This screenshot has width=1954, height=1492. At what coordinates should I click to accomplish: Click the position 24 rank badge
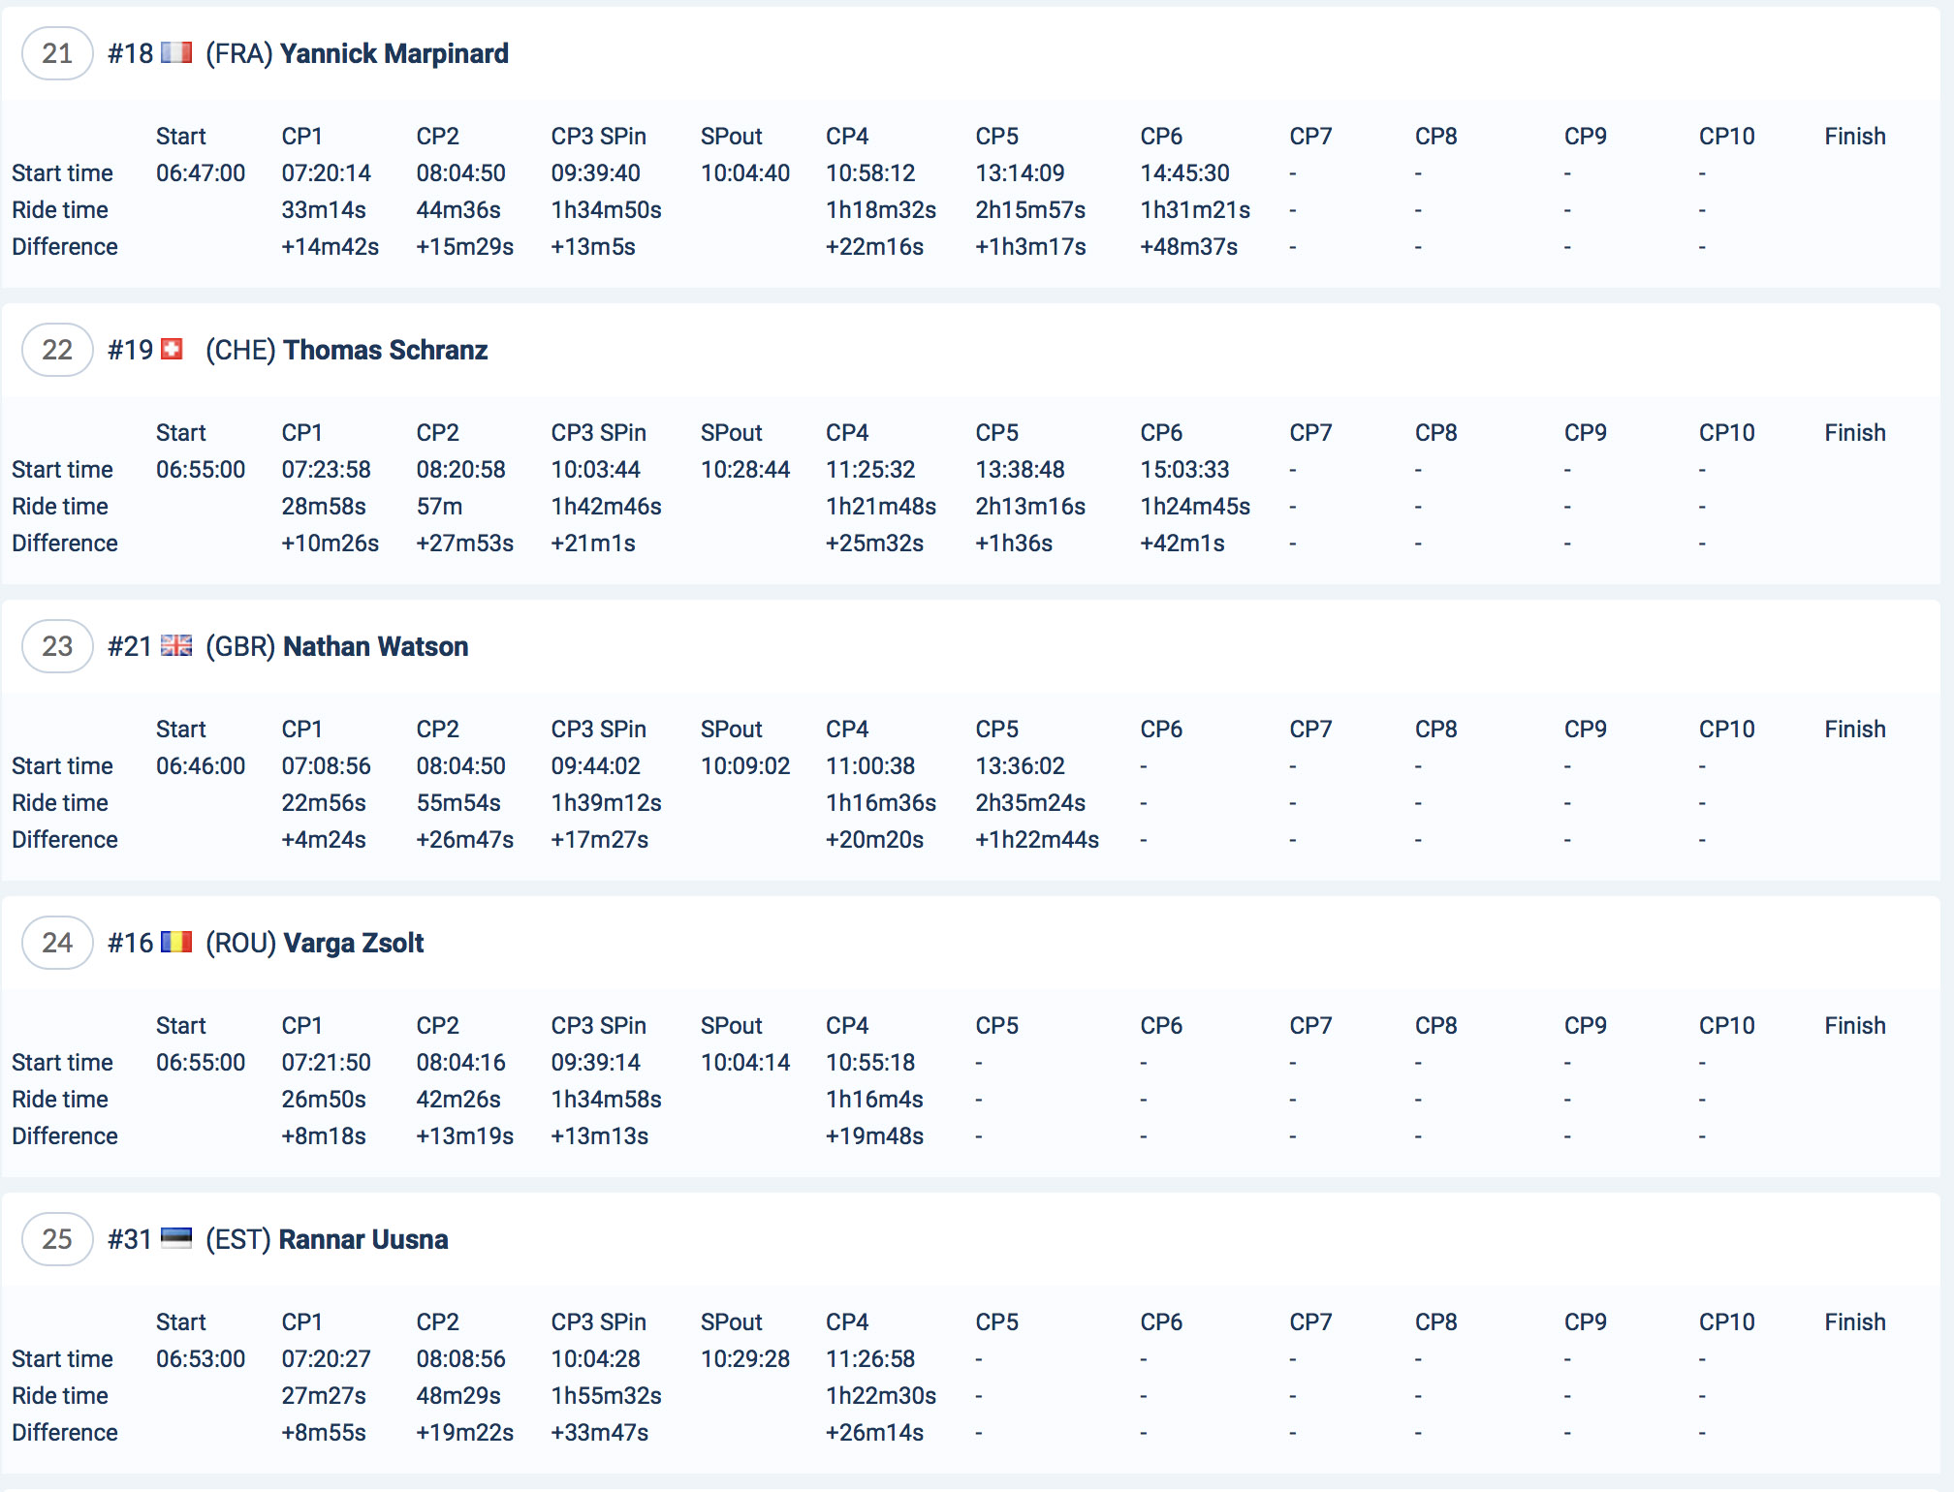point(57,943)
